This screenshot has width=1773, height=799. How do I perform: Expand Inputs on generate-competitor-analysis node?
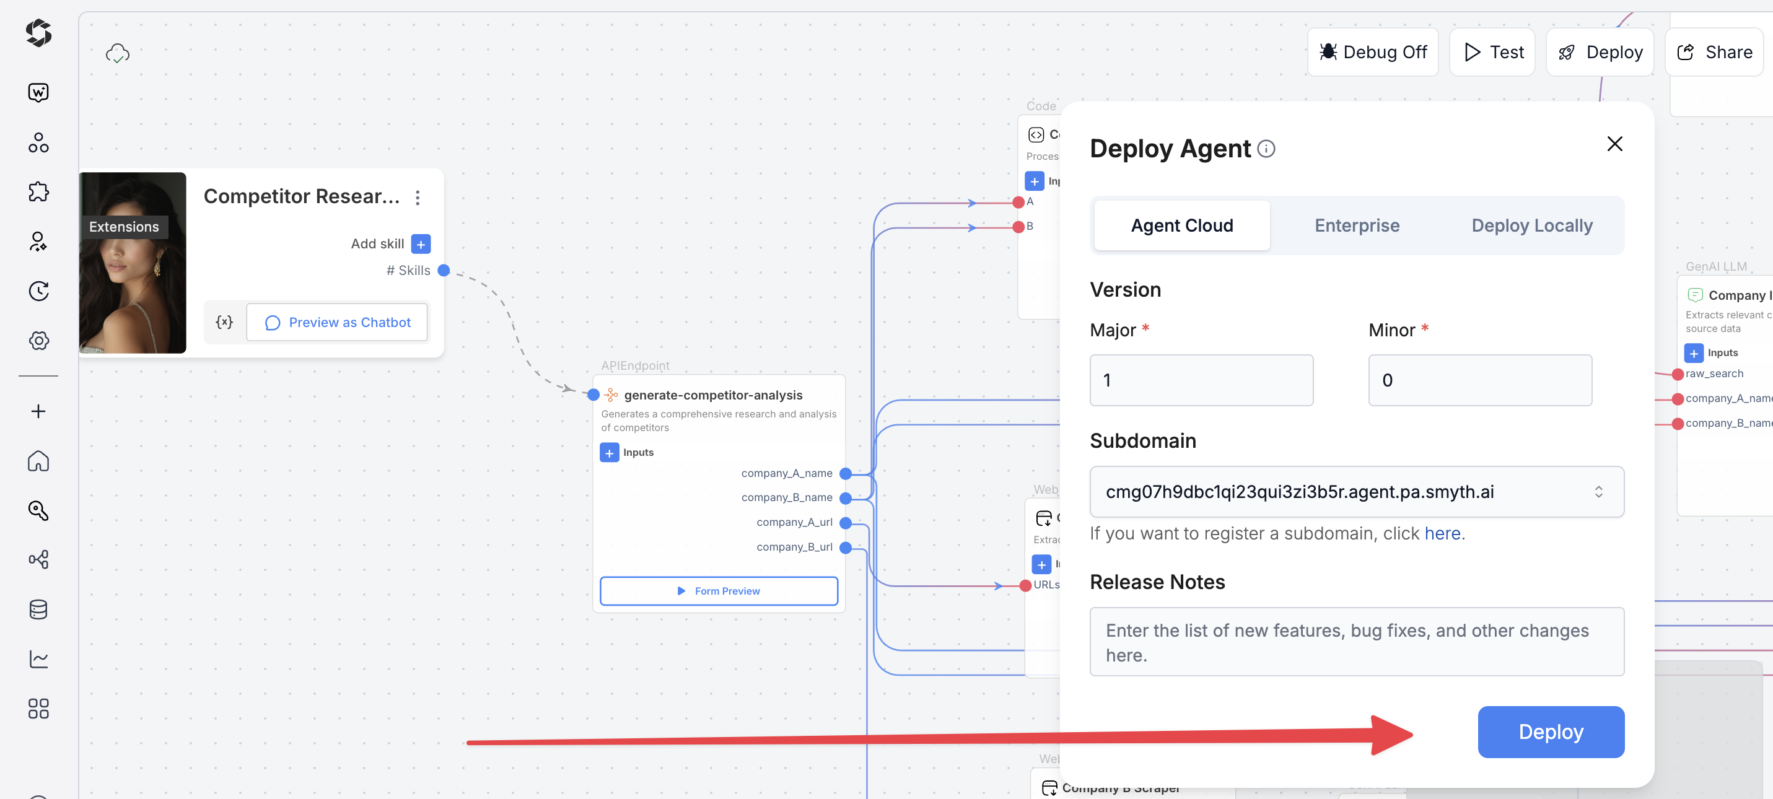[609, 452]
